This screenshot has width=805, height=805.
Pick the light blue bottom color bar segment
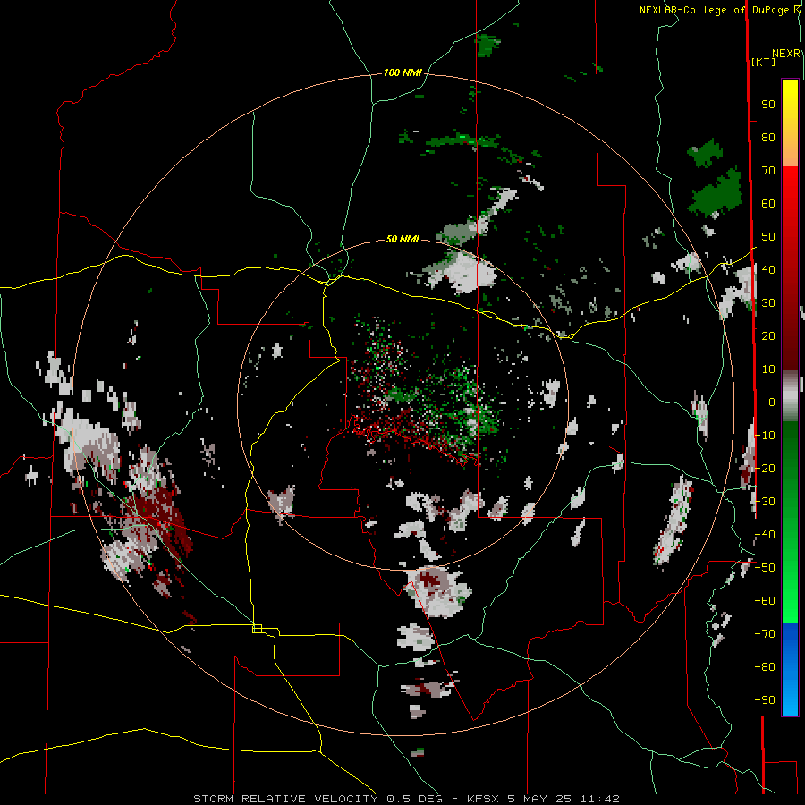790,699
